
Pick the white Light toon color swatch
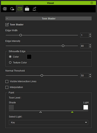[86, 107]
